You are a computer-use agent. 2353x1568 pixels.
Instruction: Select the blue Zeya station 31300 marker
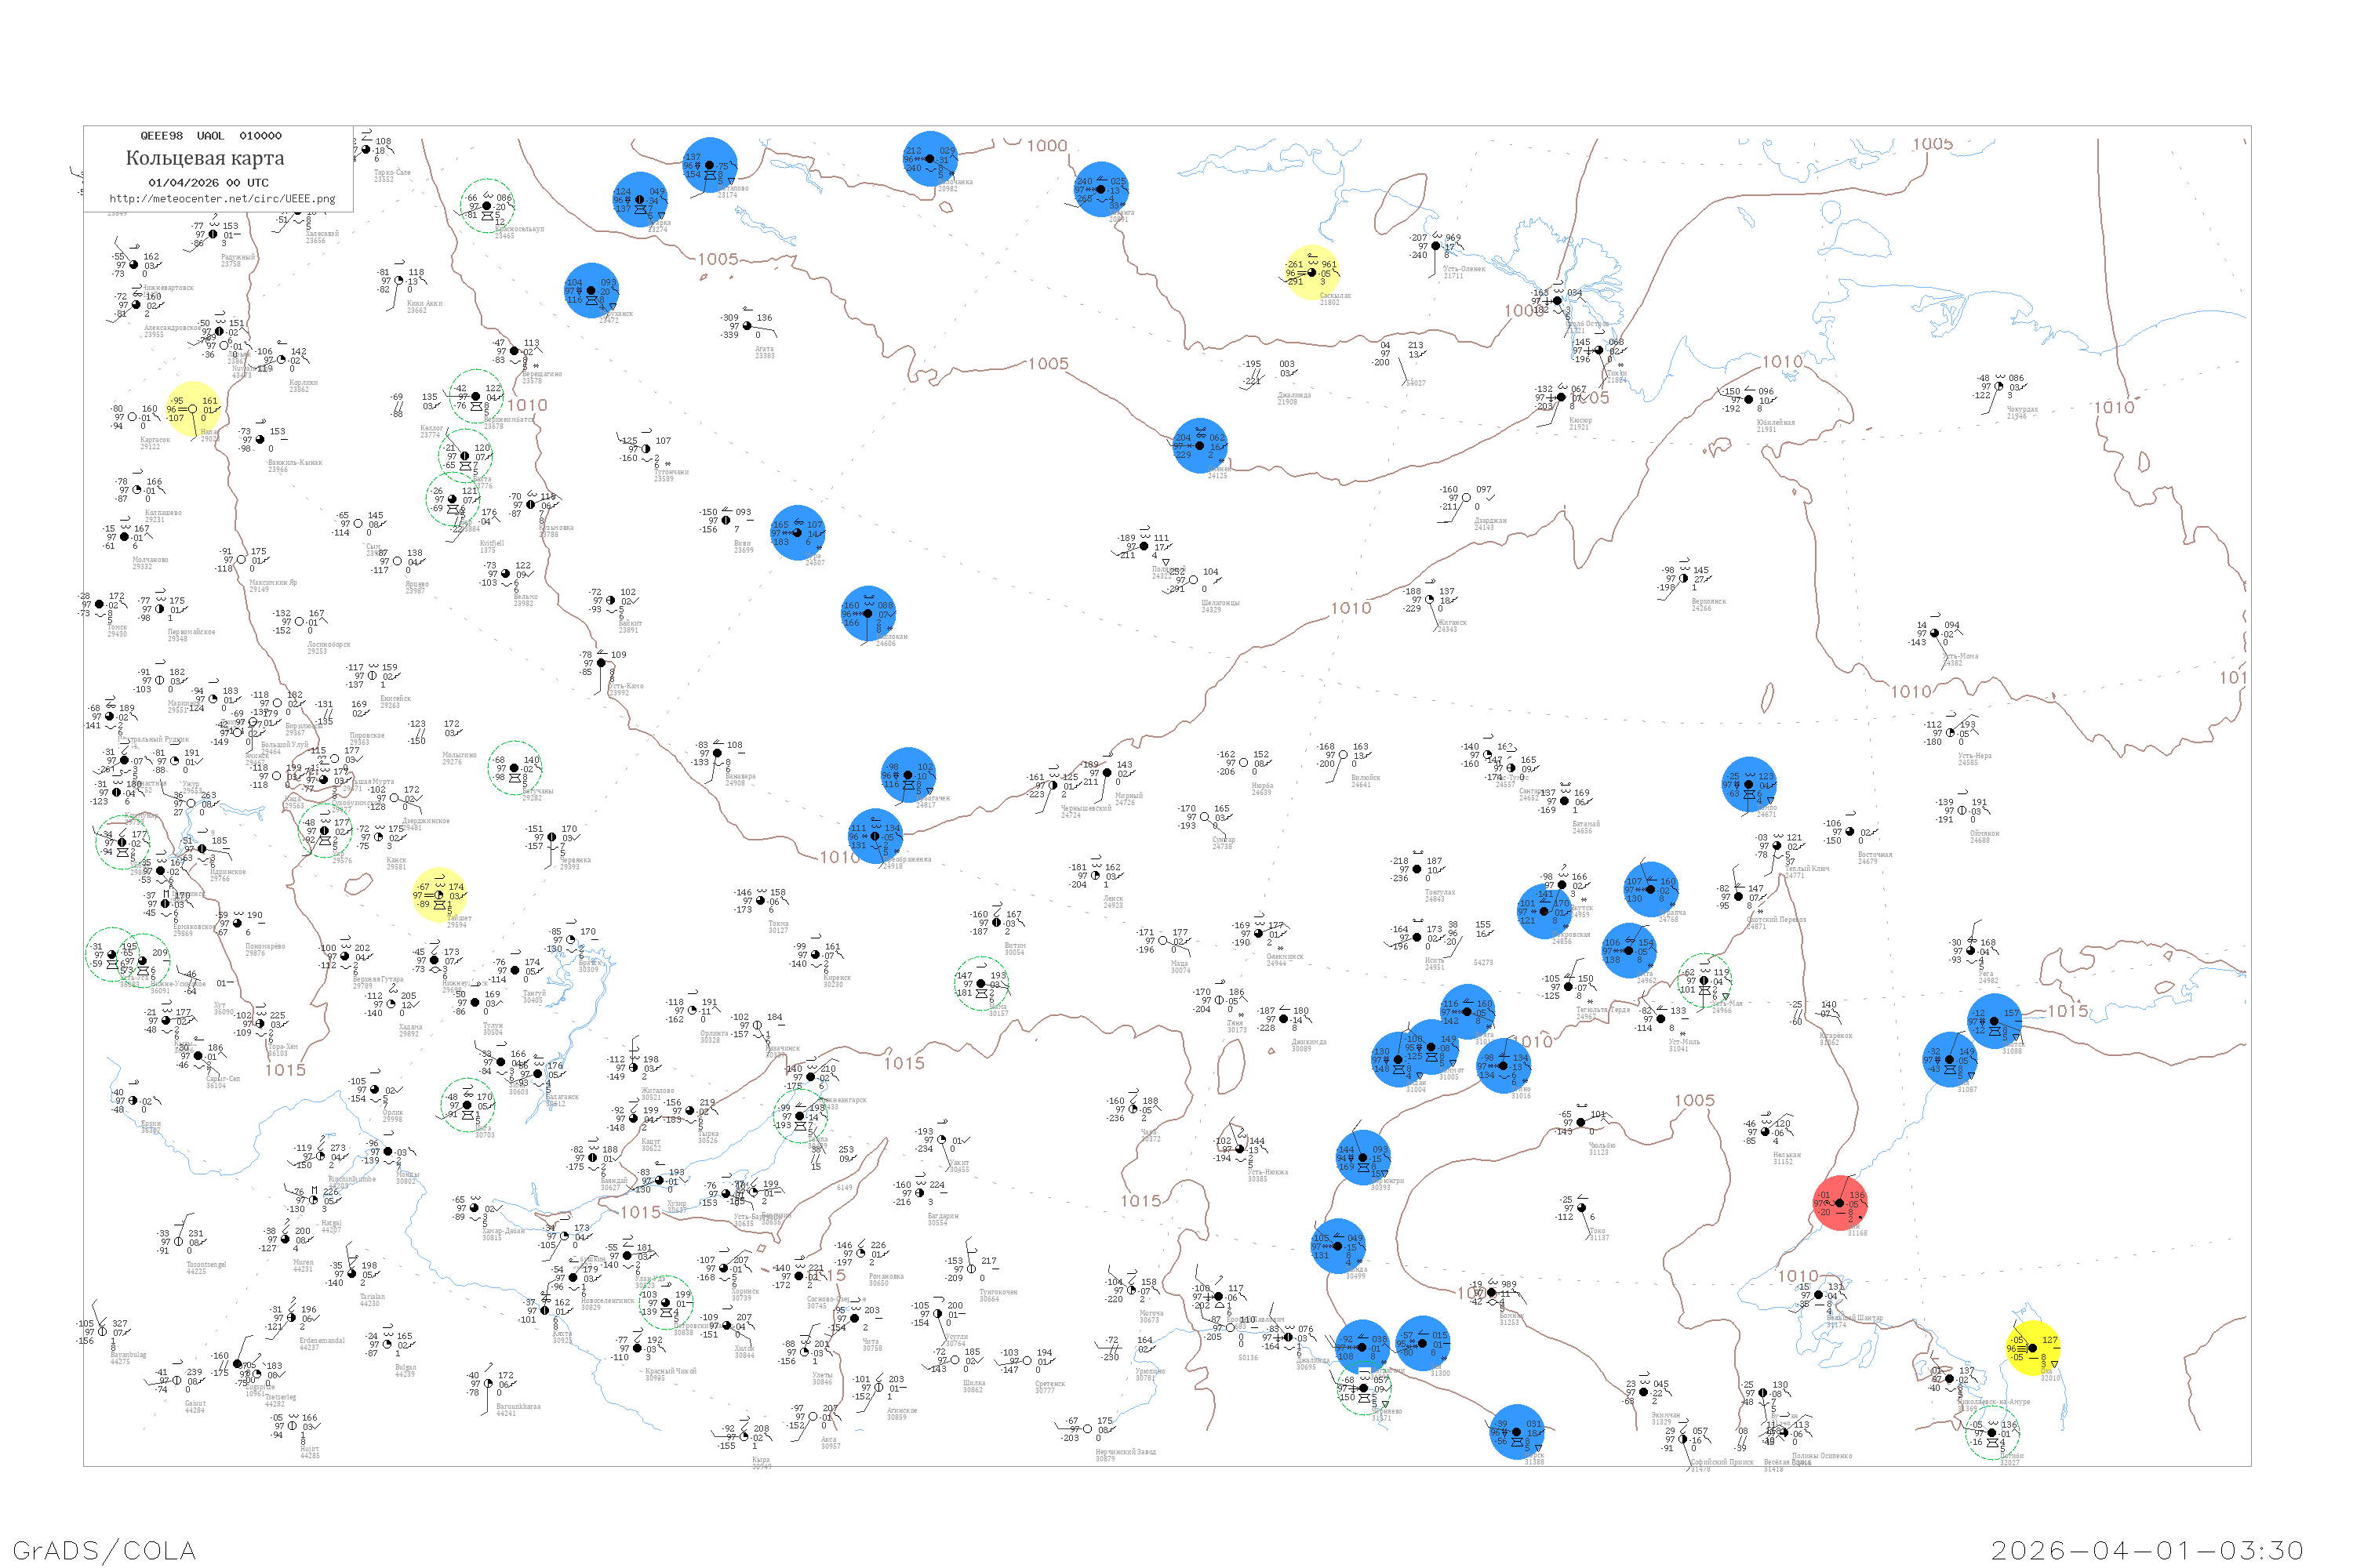coord(1423,1343)
